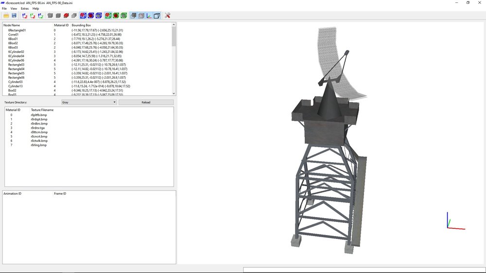486x273 pixels.
Task: Open the Extras menu
Action: pos(25,9)
